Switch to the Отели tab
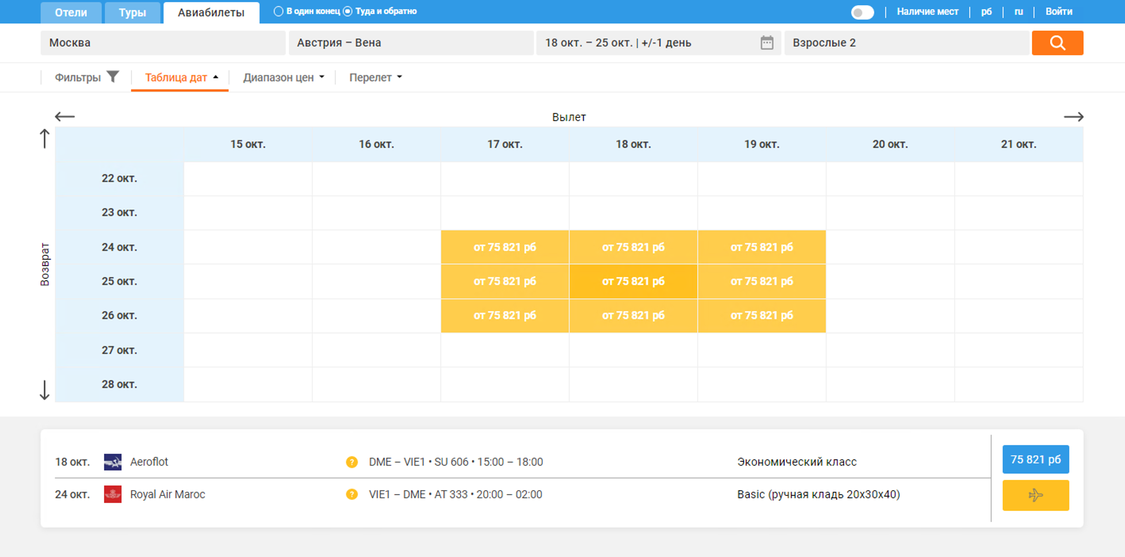 pyautogui.click(x=71, y=13)
